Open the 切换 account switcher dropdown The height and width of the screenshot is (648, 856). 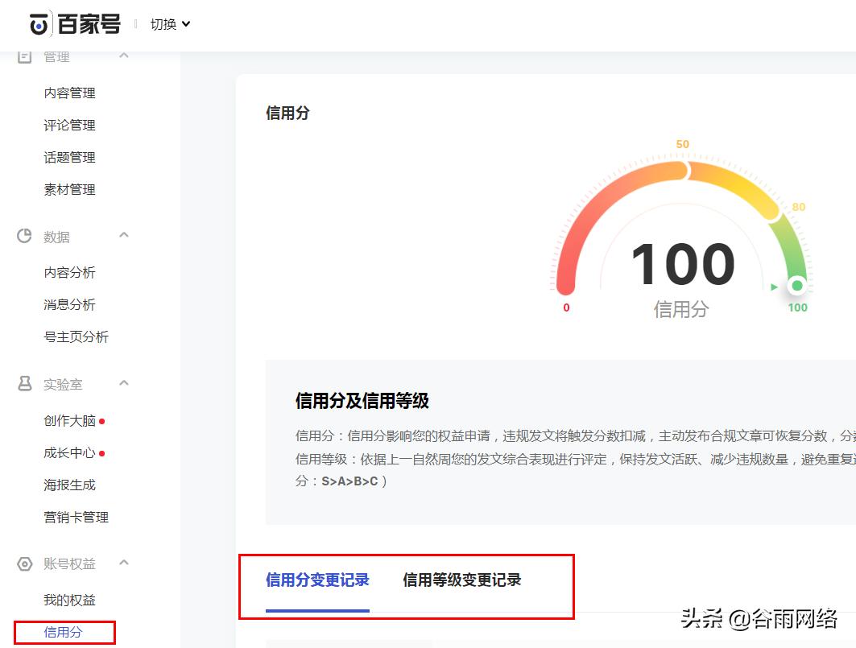pos(169,23)
